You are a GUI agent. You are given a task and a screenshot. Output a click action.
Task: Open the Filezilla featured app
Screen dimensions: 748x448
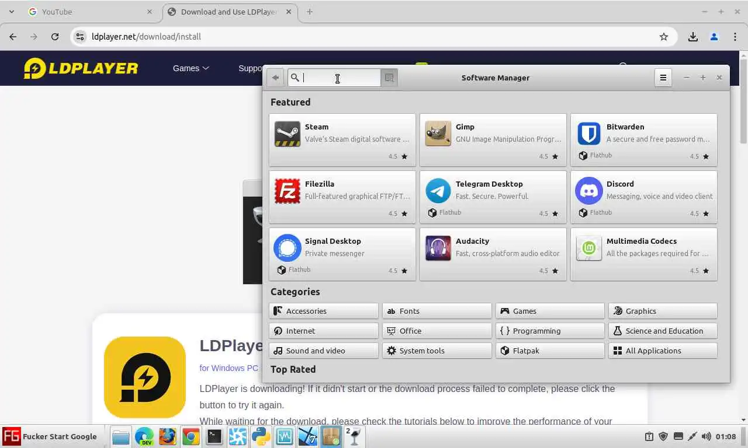342,197
